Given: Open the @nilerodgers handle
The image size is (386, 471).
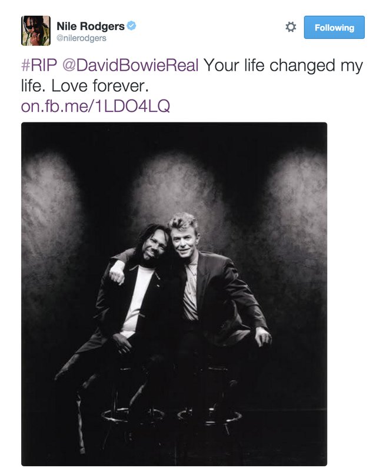Looking at the screenshot, I should click(81, 38).
